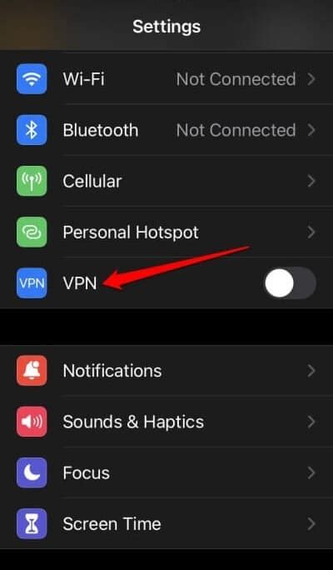Tap the Sounds & Haptics speaker icon
The width and height of the screenshot is (333, 570).
(32, 422)
